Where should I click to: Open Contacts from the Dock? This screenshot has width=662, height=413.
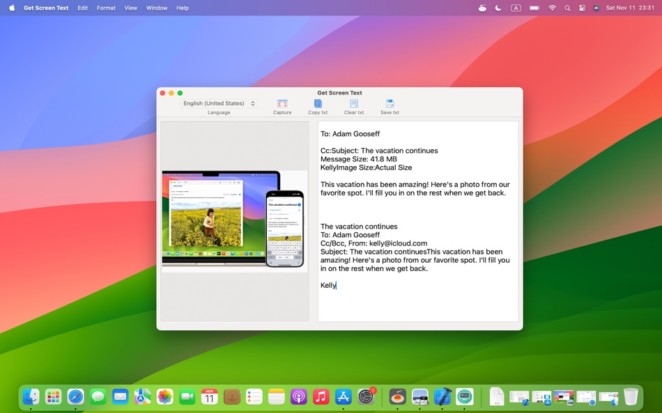tap(232, 396)
